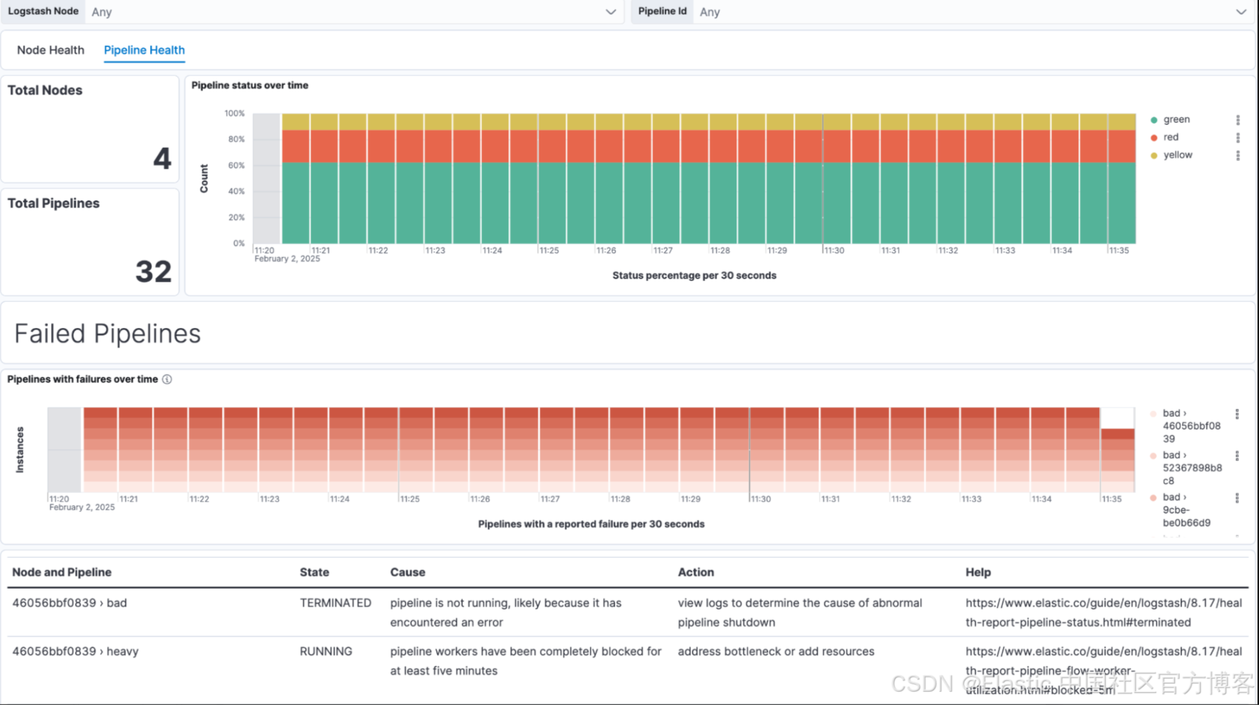Click the Logstash Node chevron arrow
Viewport: 1259px width, 705px height.
[611, 12]
